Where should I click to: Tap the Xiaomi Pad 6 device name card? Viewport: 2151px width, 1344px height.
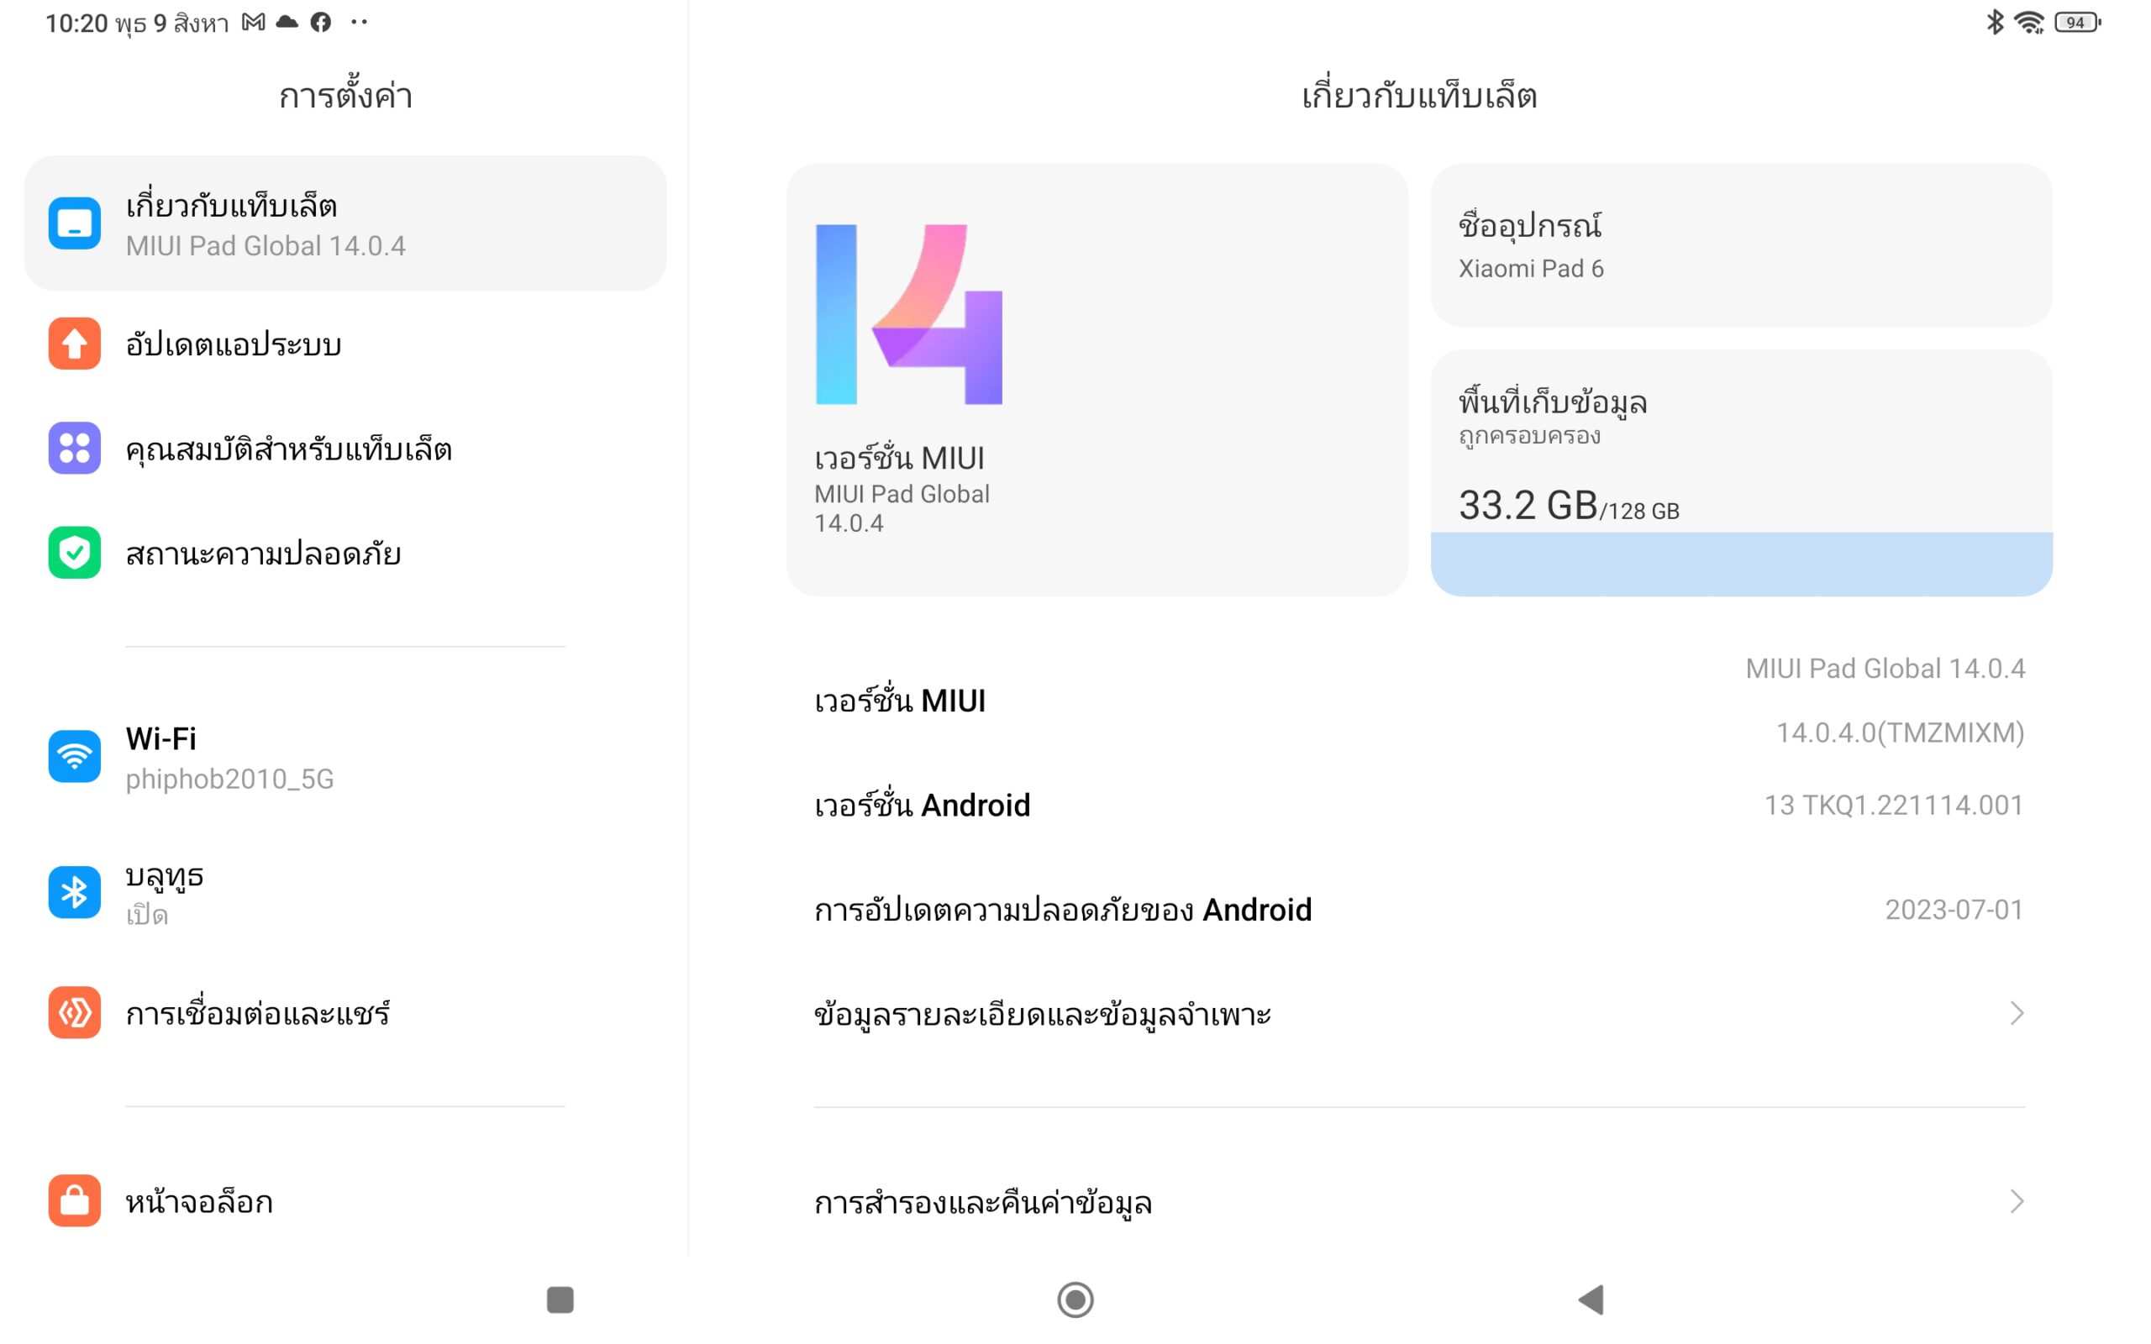coord(1741,245)
